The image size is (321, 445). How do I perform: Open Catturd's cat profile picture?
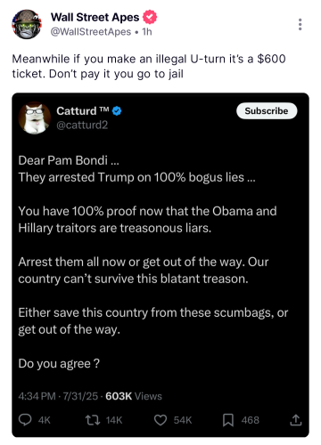tap(35, 117)
